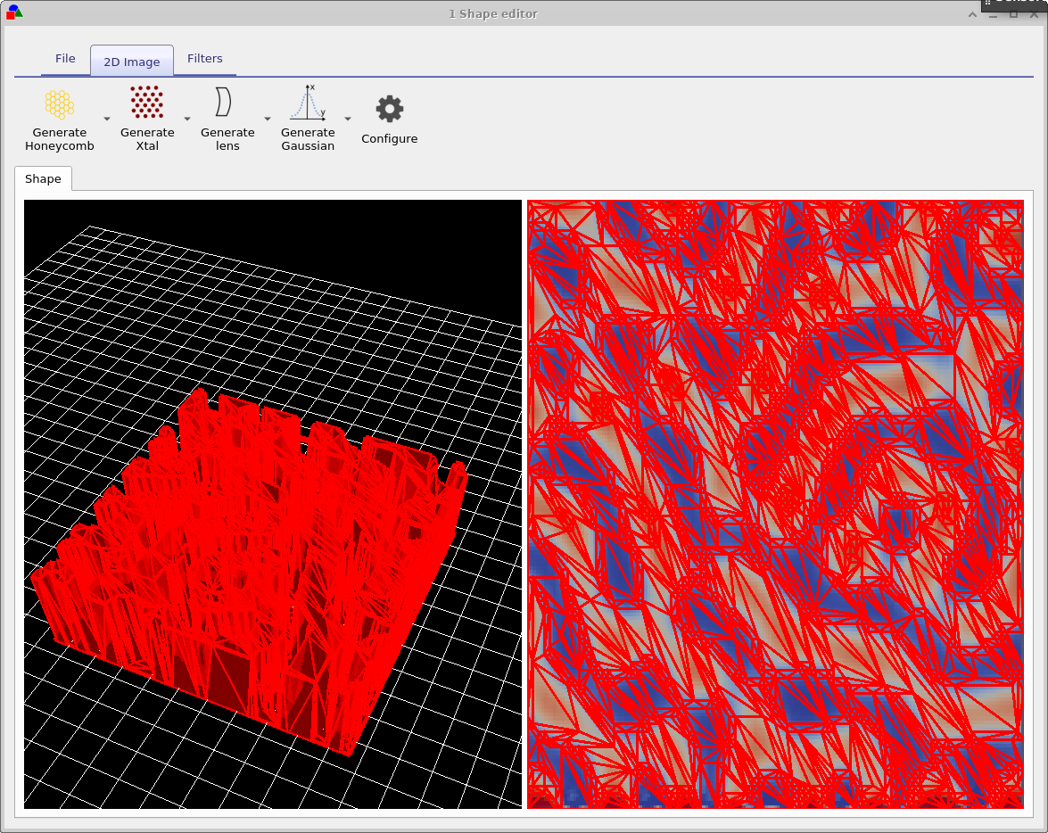The height and width of the screenshot is (833, 1048).
Task: Click the red 2D mesh preview image
Action: (x=775, y=504)
